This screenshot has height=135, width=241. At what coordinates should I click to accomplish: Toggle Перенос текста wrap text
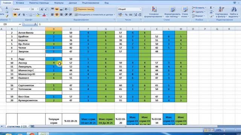84,9
